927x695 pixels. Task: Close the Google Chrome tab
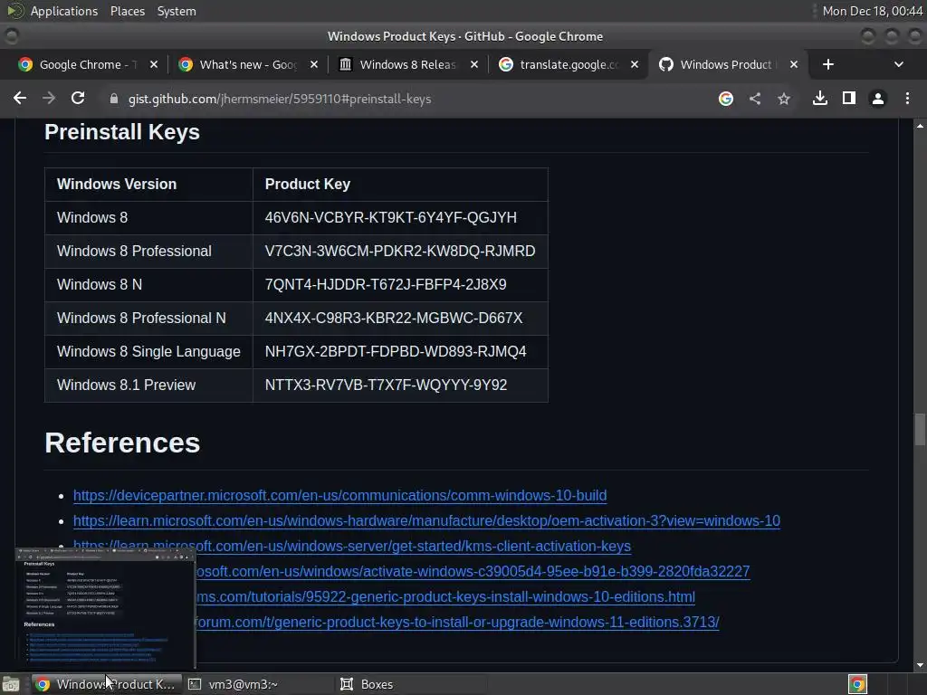154,64
